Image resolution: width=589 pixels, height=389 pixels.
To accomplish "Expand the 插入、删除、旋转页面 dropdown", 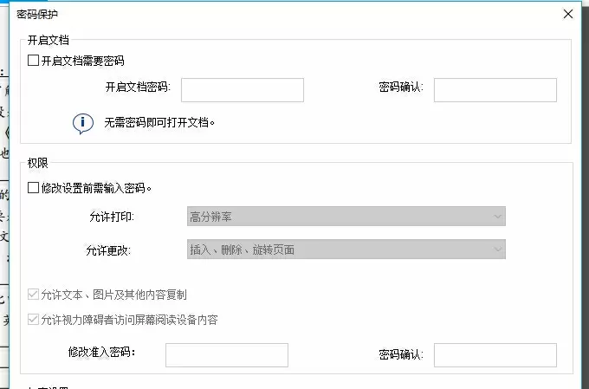I will pos(346,250).
